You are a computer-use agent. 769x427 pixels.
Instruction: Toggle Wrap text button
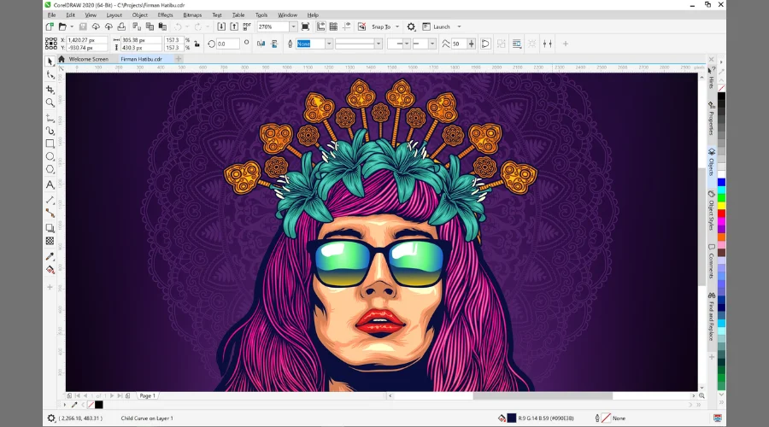click(516, 44)
